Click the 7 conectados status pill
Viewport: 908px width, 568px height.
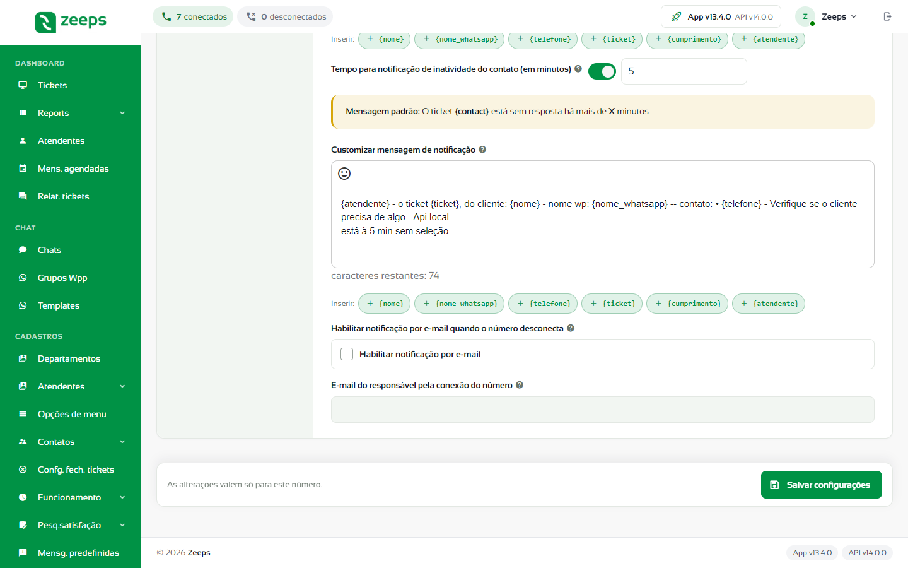pos(193,16)
